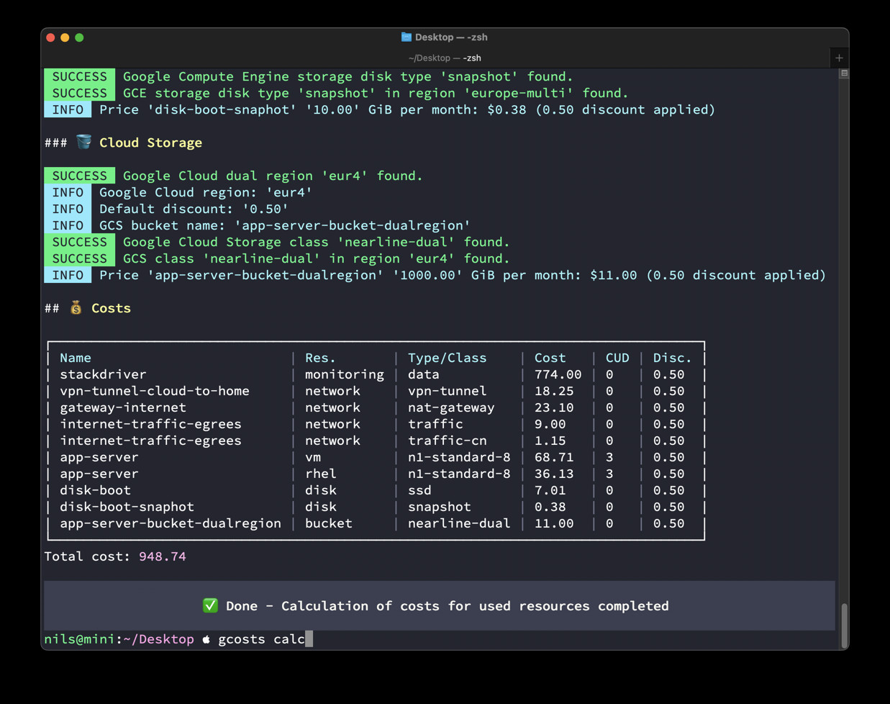Screen dimensions: 890x704
Task: Place cursor after 'gcosts calc' command
Action: click(309, 639)
